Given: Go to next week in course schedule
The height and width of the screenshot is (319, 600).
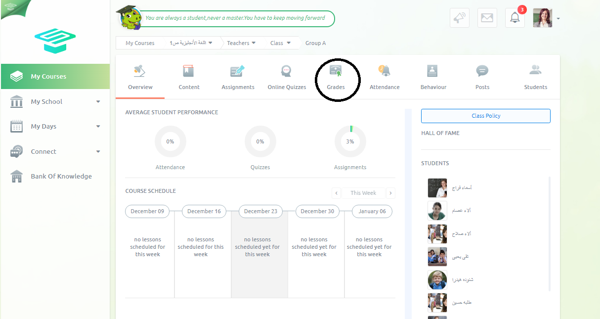Looking at the screenshot, I should click(390, 193).
